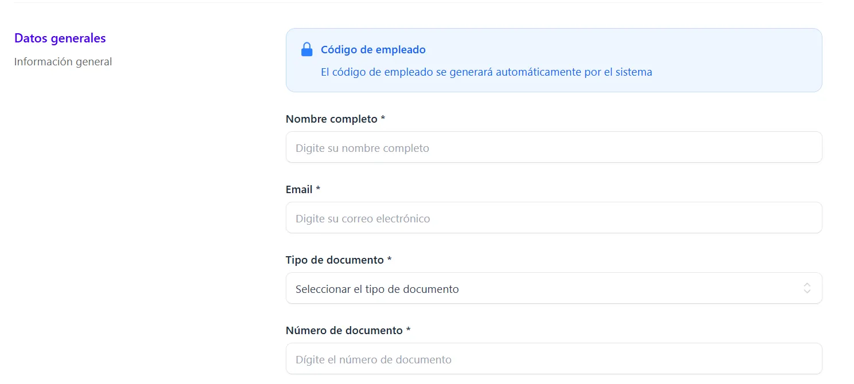Screen dimensions: 854x384
Task: Open the 'Información general' section
Action: (63, 61)
